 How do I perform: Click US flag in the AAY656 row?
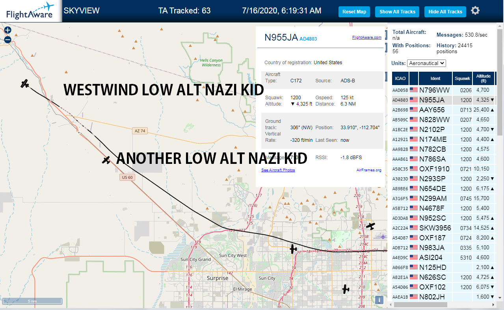pos(414,110)
